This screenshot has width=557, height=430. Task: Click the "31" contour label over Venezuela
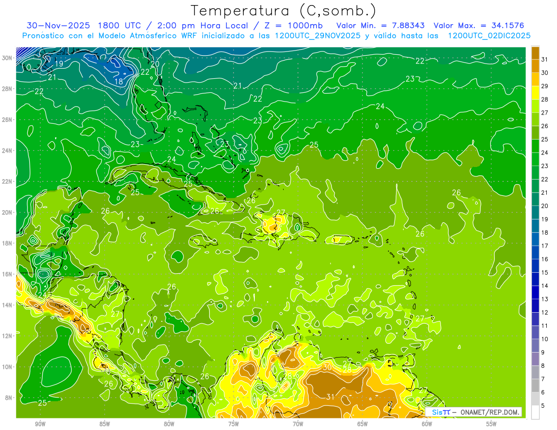[x=330, y=397]
